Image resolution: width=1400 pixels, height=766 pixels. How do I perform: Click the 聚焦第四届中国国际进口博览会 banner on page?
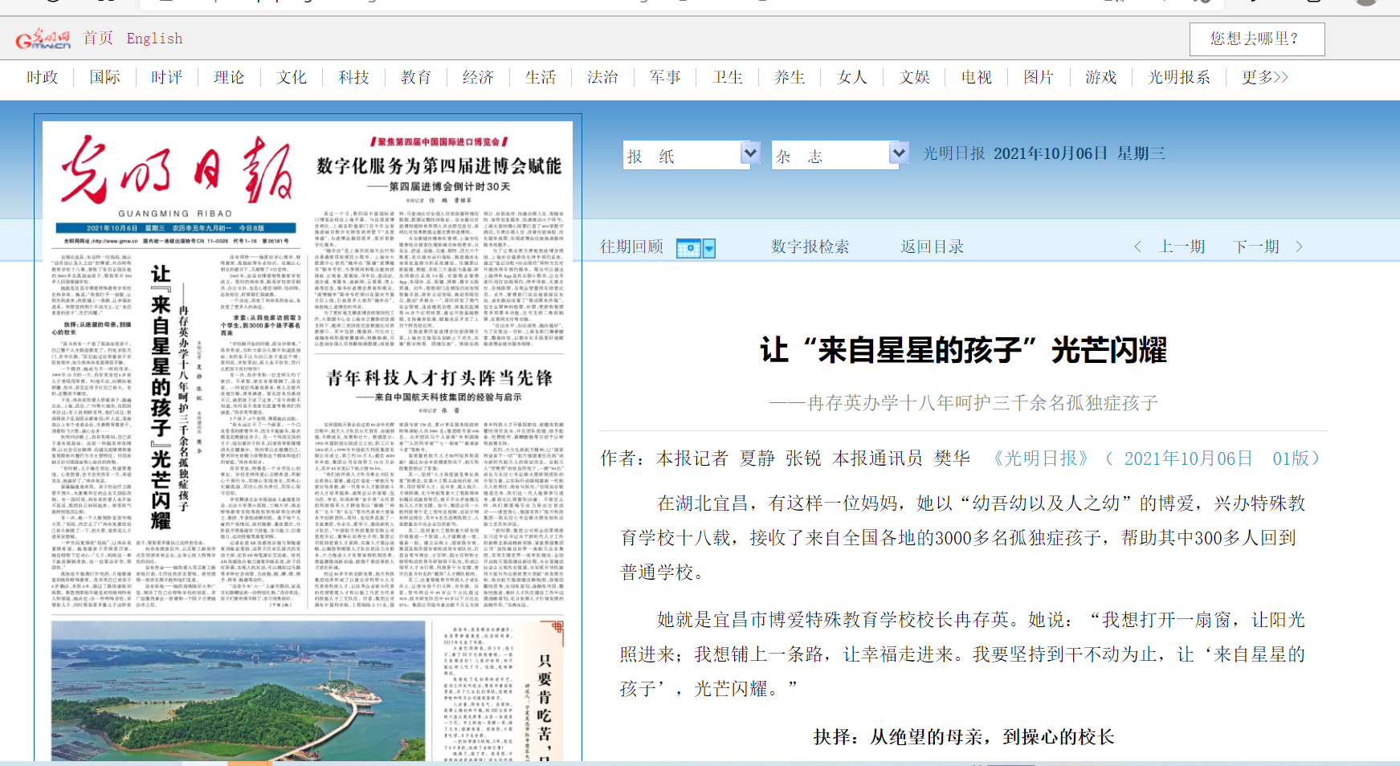(x=439, y=141)
